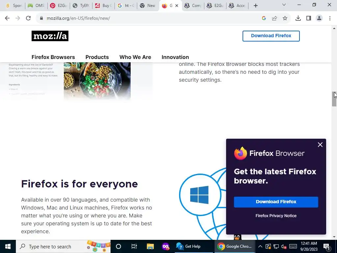The width and height of the screenshot is (337, 253).
Task: Show hidden system tray icons
Action: click(260, 246)
